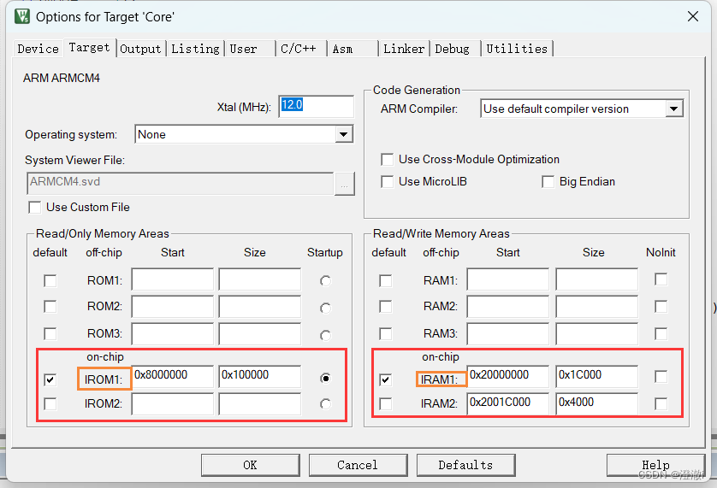Select ROM3 Startup radio button

click(326, 336)
